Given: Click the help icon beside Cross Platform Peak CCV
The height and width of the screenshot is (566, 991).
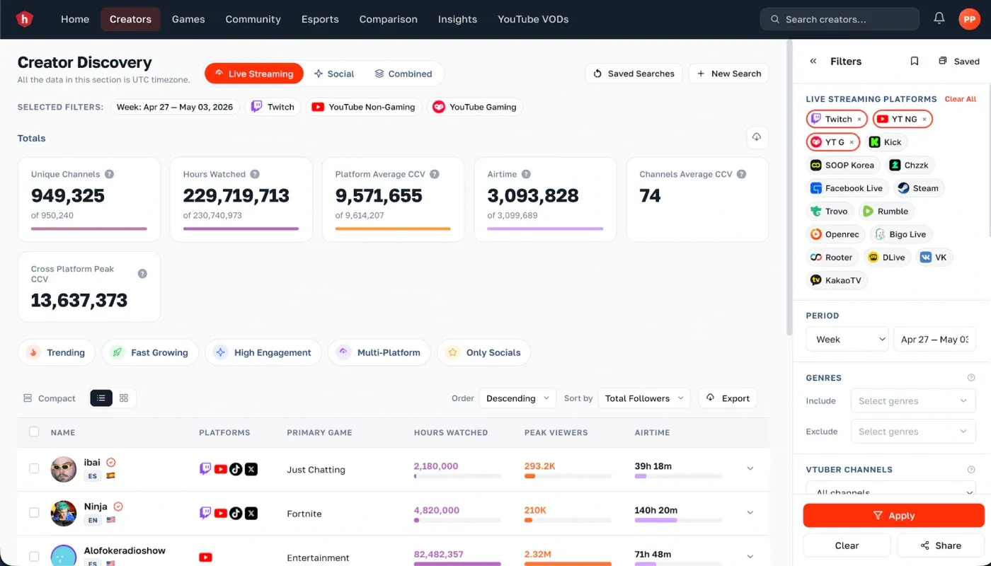Looking at the screenshot, I should point(142,274).
